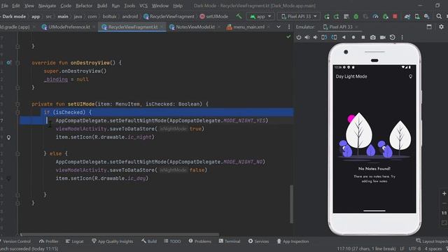Collapse the setUIMode function fold marker
The width and height of the screenshot is (448, 252).
(17, 104)
